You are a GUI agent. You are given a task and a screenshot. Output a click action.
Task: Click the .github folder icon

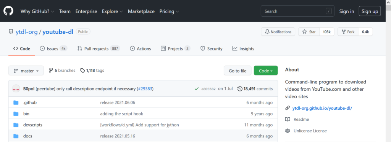(16, 103)
